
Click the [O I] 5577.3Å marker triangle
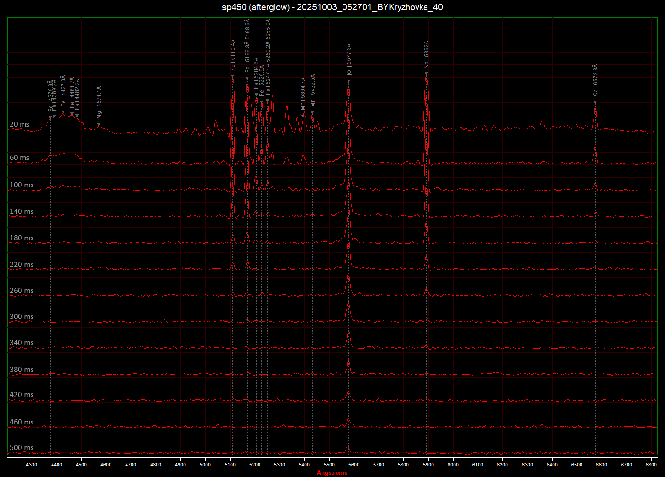[348, 81]
